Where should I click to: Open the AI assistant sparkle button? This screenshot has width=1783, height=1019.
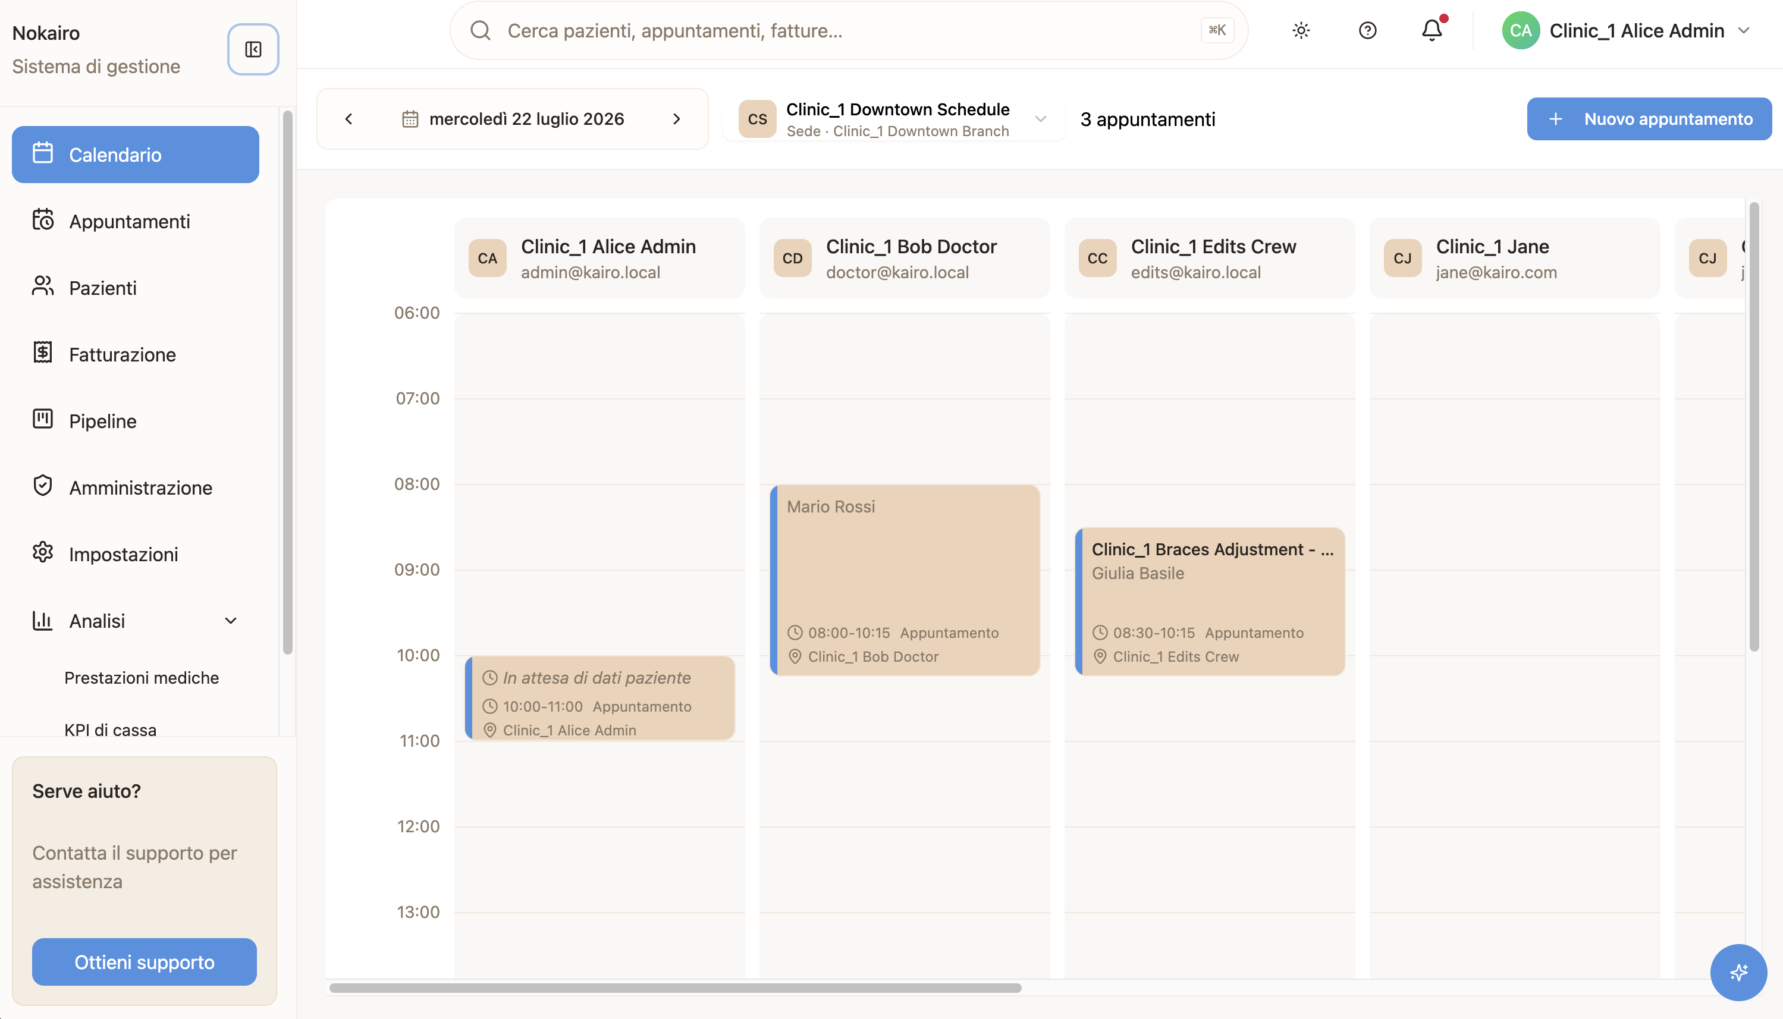1738,972
